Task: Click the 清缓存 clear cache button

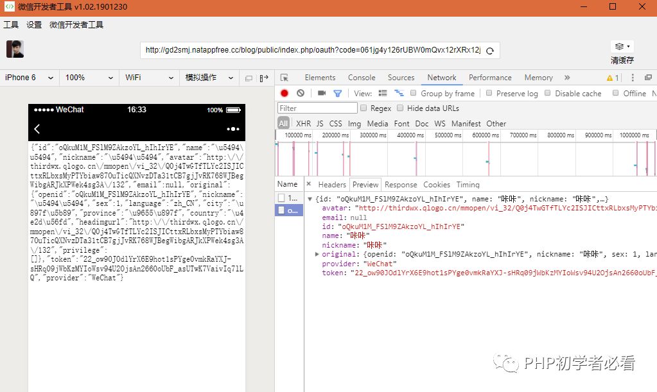Action: pyautogui.click(x=622, y=53)
